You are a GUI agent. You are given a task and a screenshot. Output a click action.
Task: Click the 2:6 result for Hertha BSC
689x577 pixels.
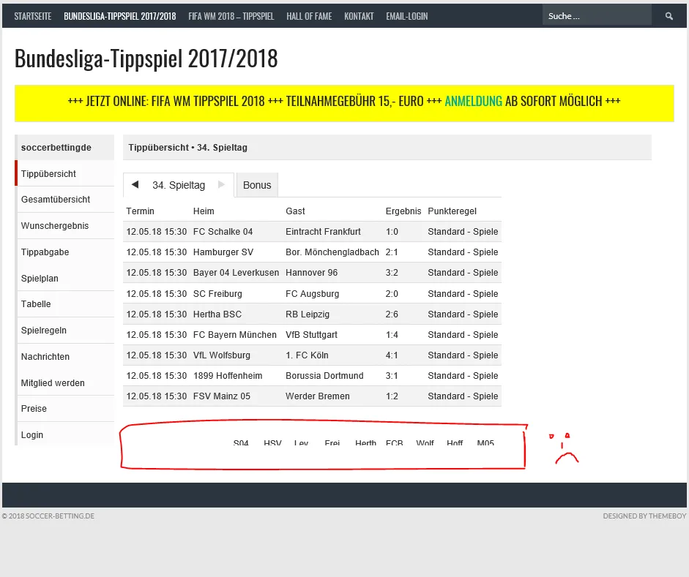392,314
